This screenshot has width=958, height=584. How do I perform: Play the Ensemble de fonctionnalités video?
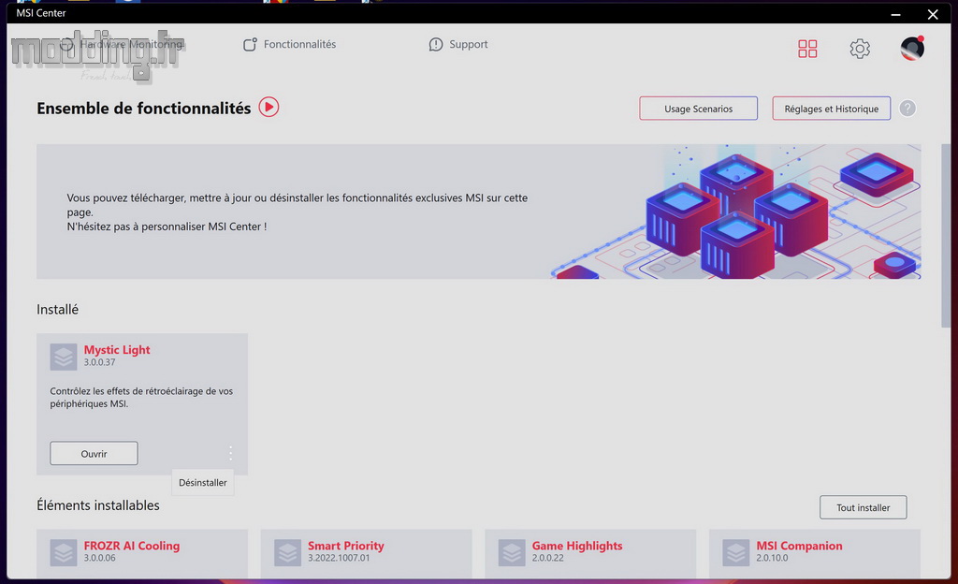coord(269,107)
